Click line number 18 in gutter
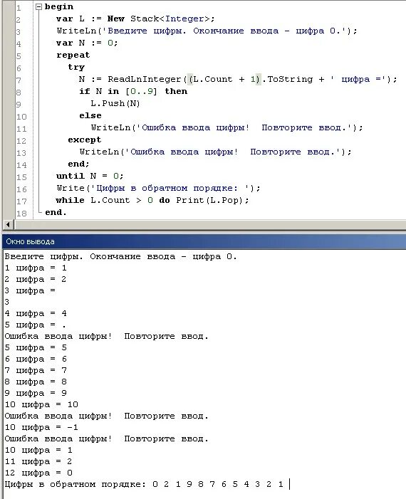The height and width of the screenshot is (499, 406). coord(21,214)
